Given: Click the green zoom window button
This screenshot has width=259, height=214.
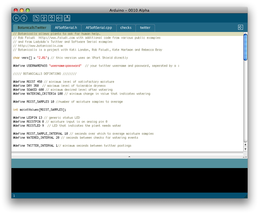Looking at the screenshot, I should click(28, 10).
